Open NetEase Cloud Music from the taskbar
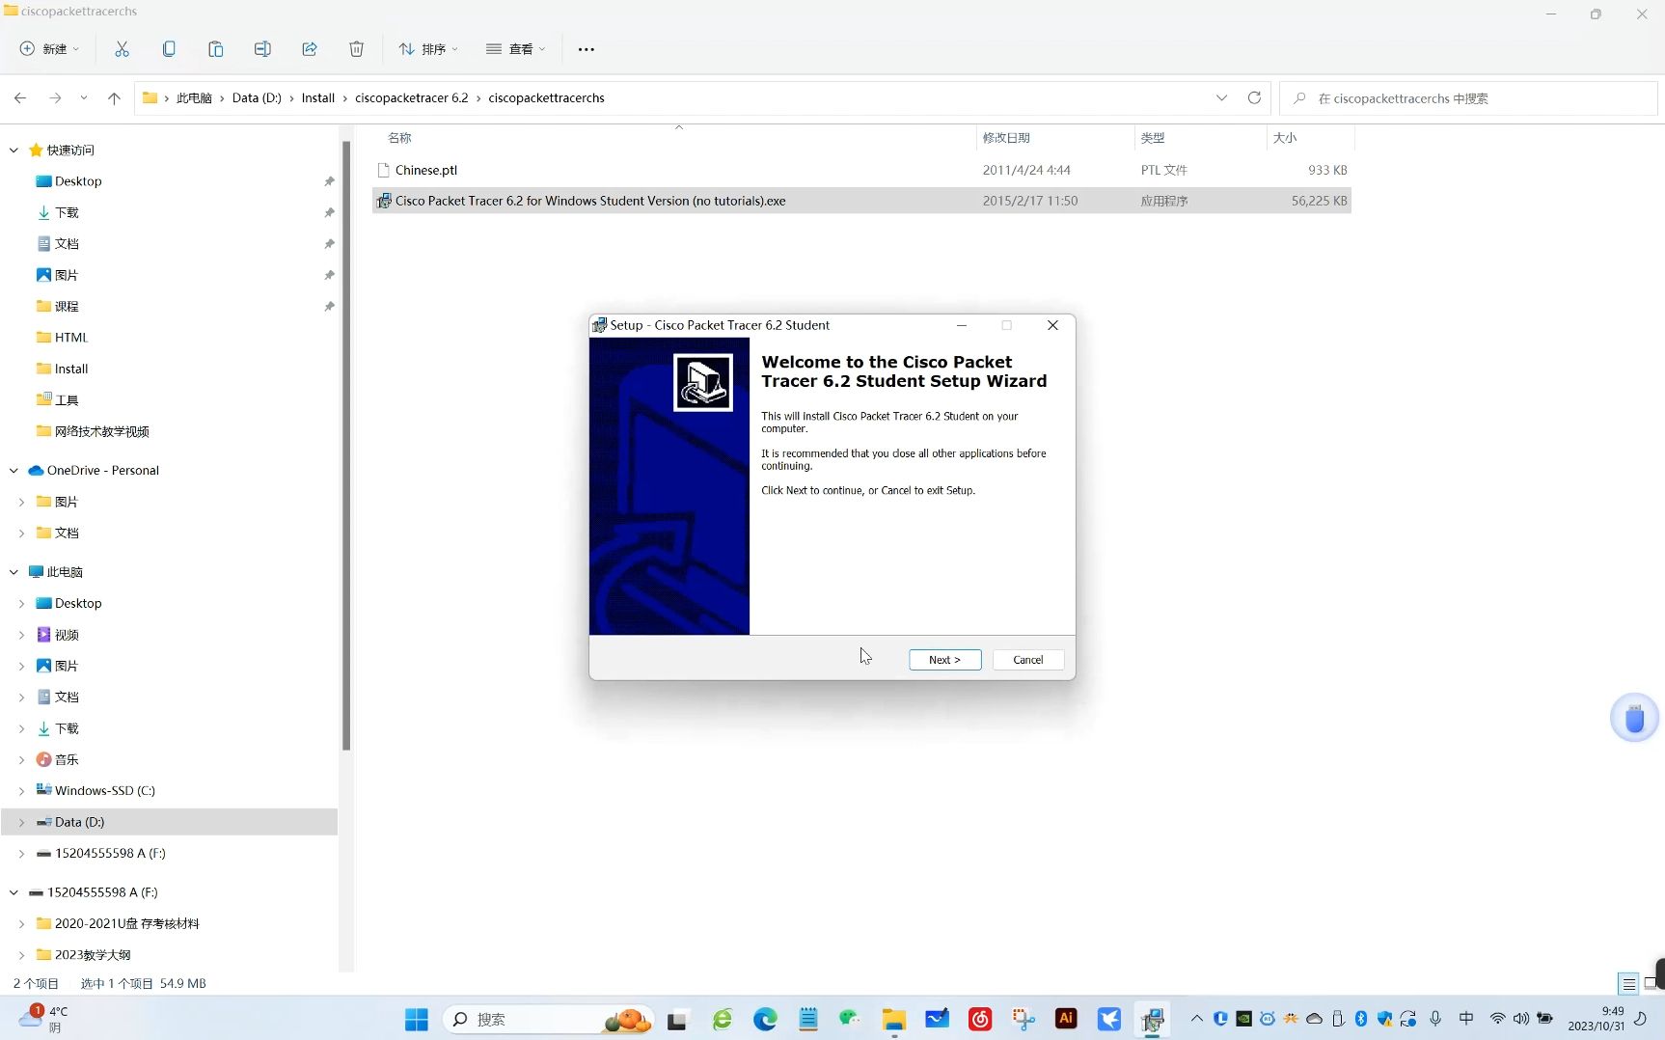The image size is (1665, 1040). (x=980, y=1020)
